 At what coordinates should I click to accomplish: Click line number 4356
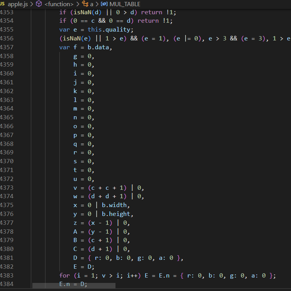click(x=7, y=38)
